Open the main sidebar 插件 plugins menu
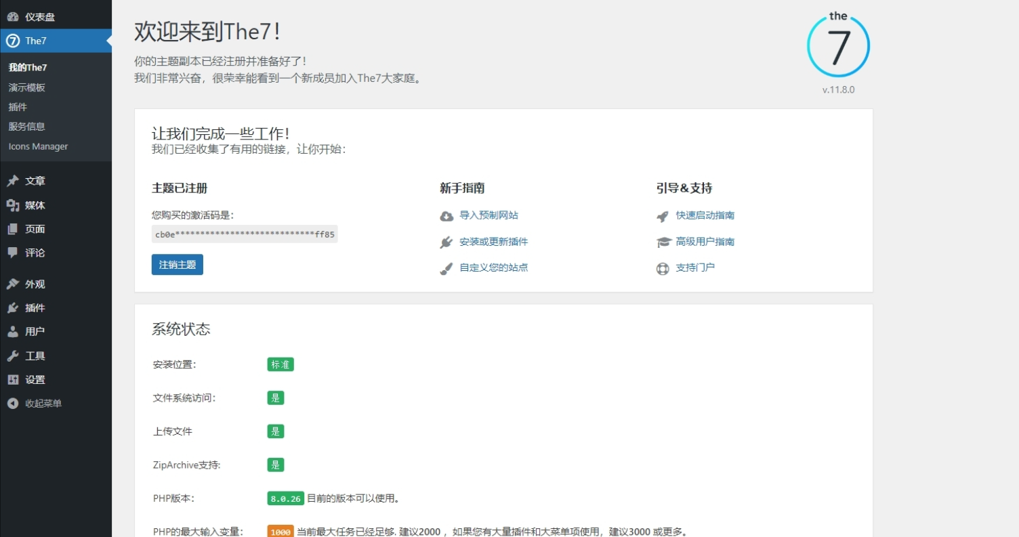 tap(56, 308)
